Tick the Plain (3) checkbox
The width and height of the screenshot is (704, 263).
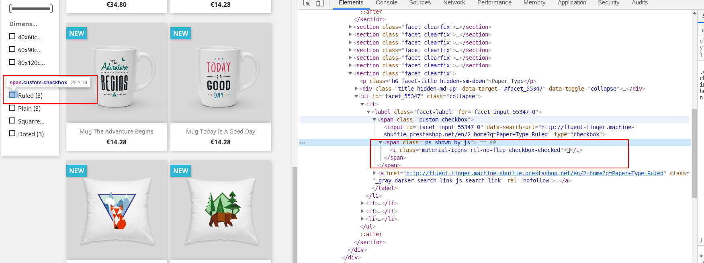12,108
